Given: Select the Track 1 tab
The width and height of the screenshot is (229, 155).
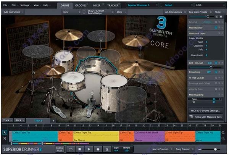Looking at the screenshot, I should (x=38, y=121).
